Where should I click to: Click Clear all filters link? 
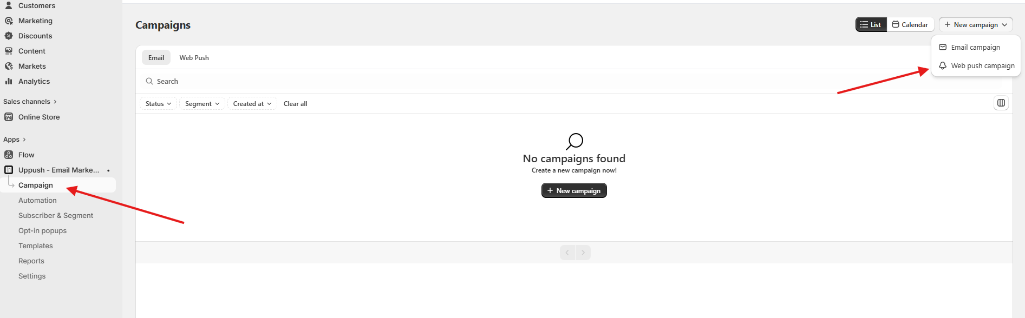point(295,104)
